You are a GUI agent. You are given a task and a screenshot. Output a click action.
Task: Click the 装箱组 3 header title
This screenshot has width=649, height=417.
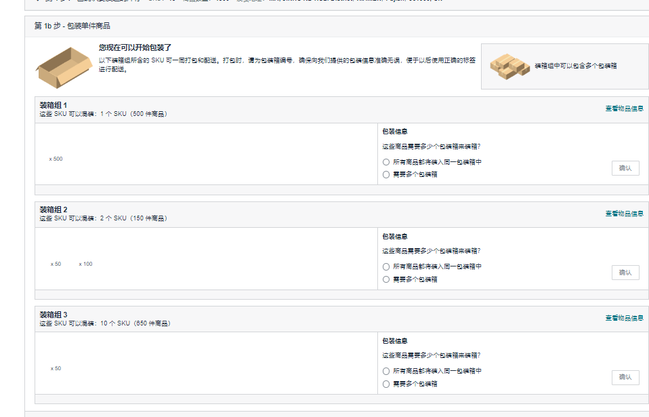coord(54,315)
